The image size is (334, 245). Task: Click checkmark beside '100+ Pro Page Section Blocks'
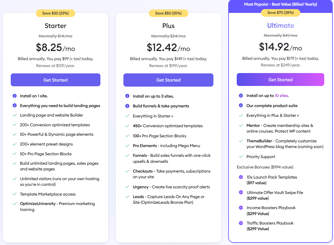(x=127, y=136)
